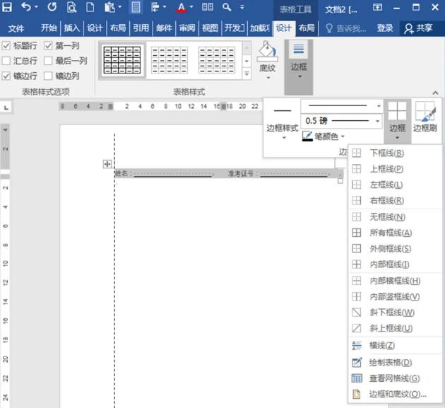Enable the 汇总行 total row checkbox
445x408 pixels.
pos(6,61)
